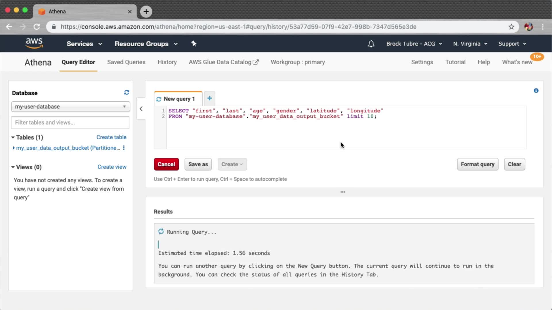This screenshot has height=310, width=552.
Task: Open the my-user-database dropdown
Action: click(70, 106)
